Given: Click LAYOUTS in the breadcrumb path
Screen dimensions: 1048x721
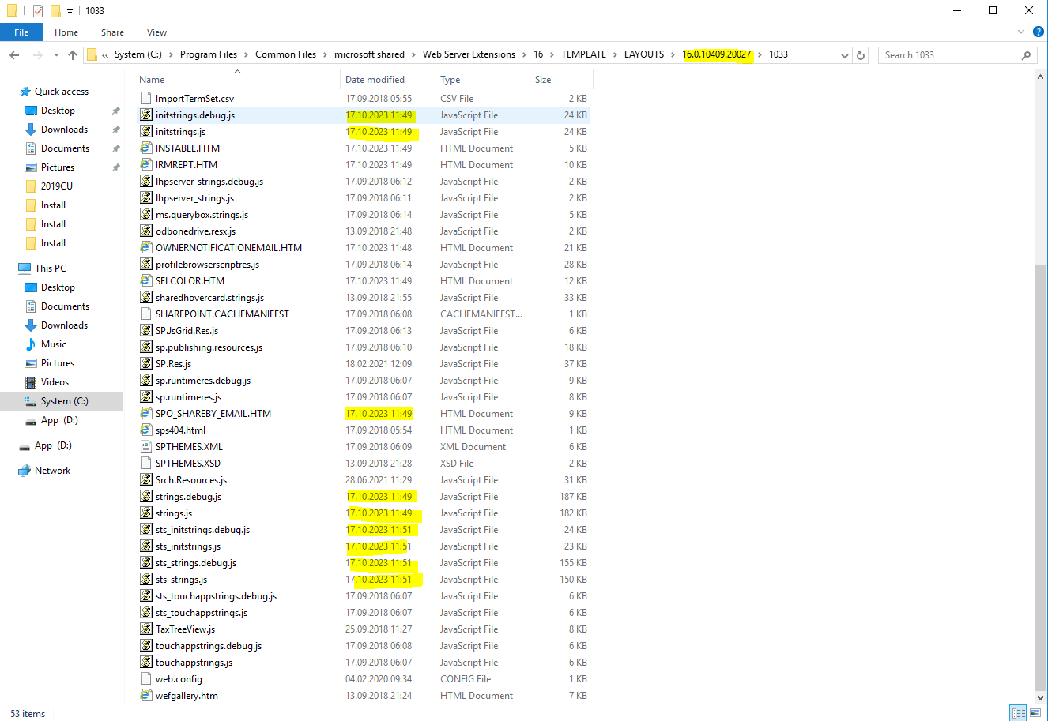Looking at the screenshot, I should click(644, 54).
